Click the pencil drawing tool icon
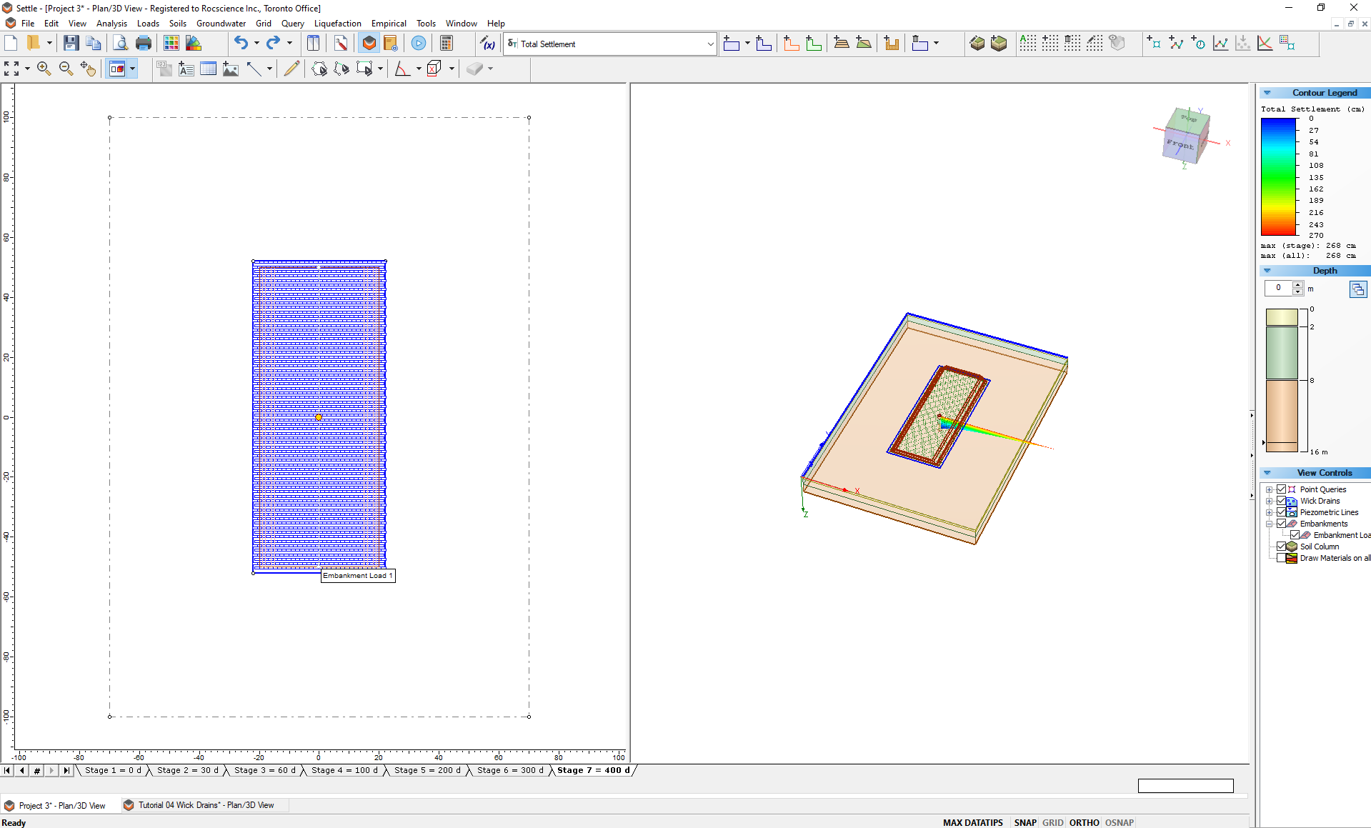 tap(291, 69)
